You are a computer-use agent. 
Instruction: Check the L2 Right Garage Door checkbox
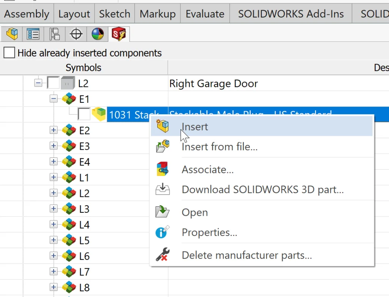tap(53, 83)
